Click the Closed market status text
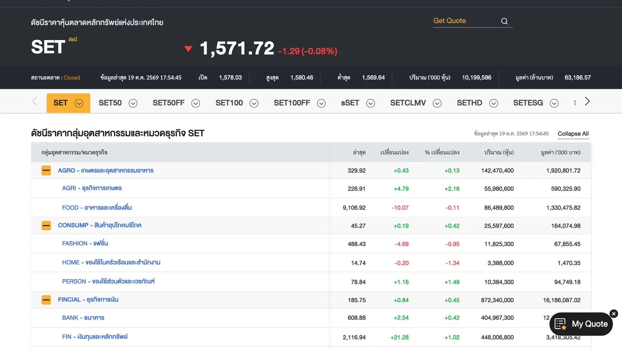This screenshot has height=350, width=622. [x=72, y=78]
